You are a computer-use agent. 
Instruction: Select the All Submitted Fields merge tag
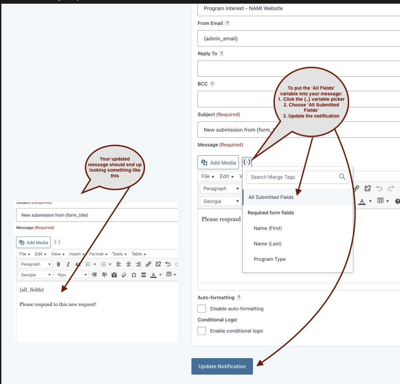click(297, 197)
